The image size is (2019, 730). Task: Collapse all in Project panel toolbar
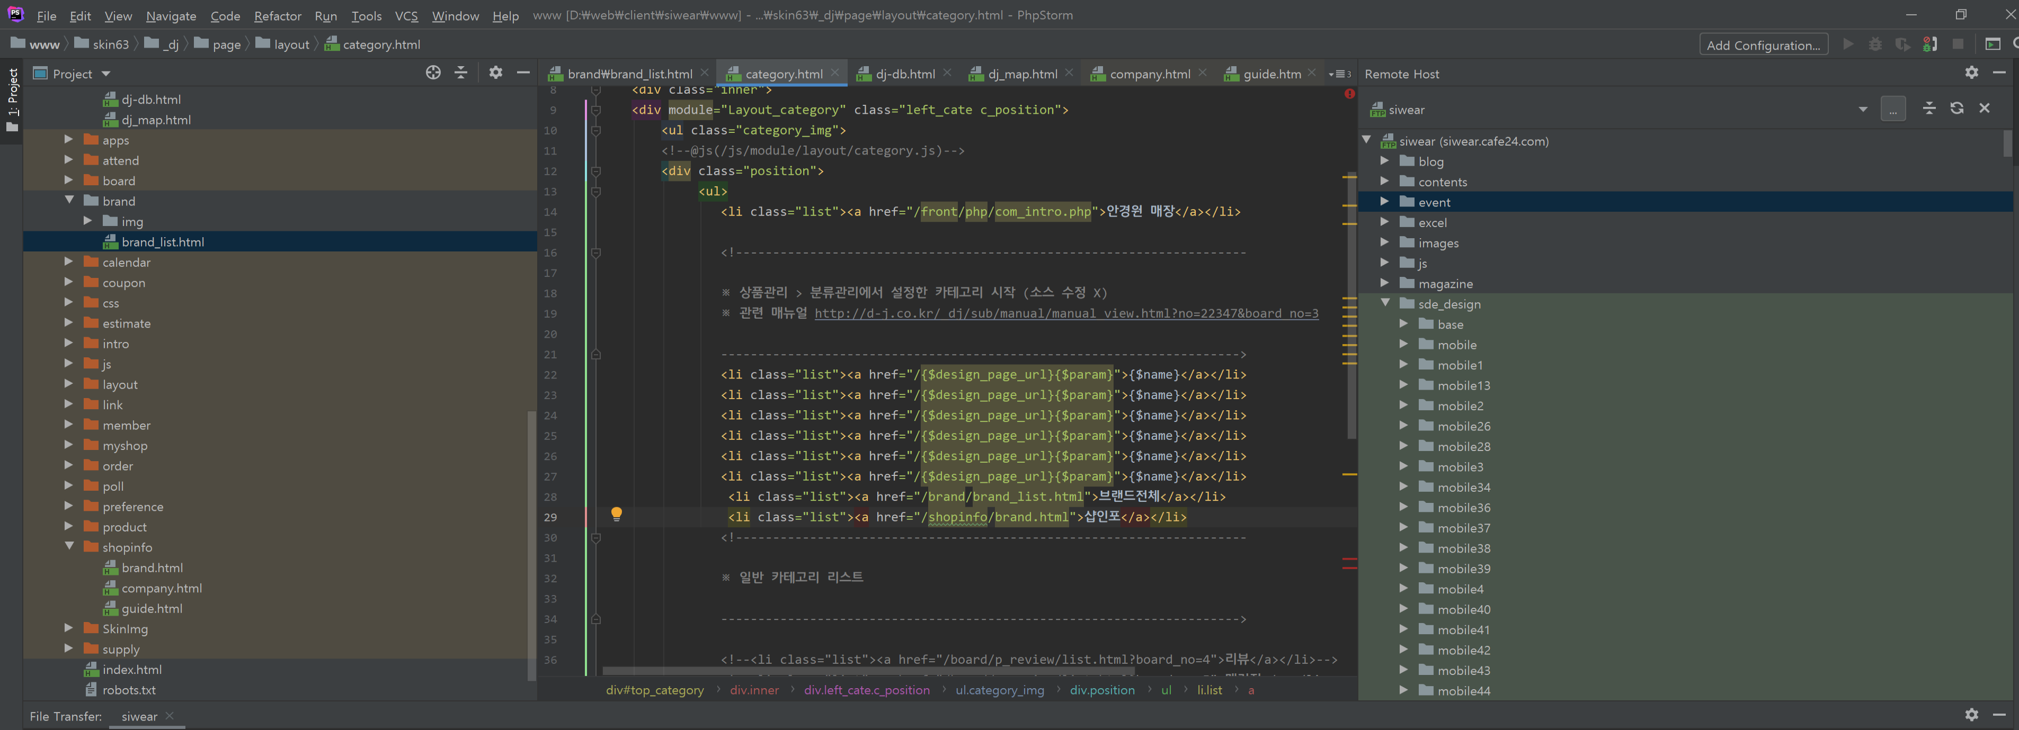pos(461,73)
